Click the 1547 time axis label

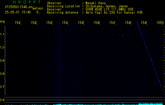pos(112,23)
